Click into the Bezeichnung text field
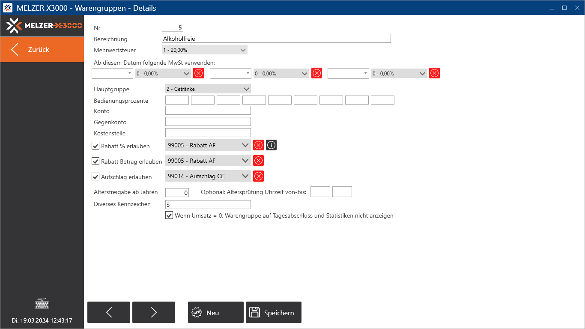 point(276,39)
